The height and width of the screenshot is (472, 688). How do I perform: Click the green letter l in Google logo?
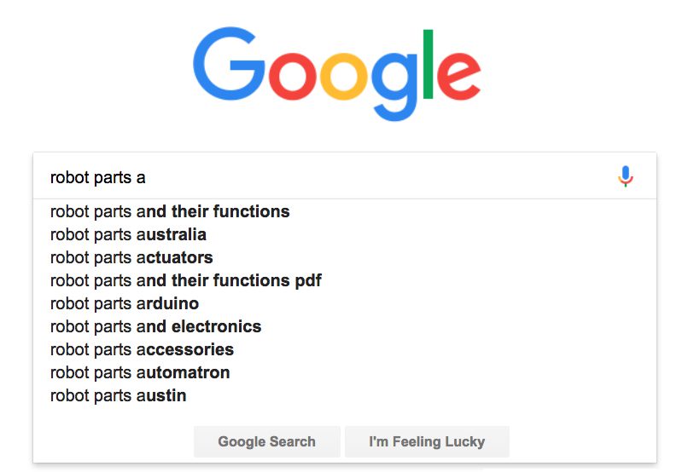(428, 65)
